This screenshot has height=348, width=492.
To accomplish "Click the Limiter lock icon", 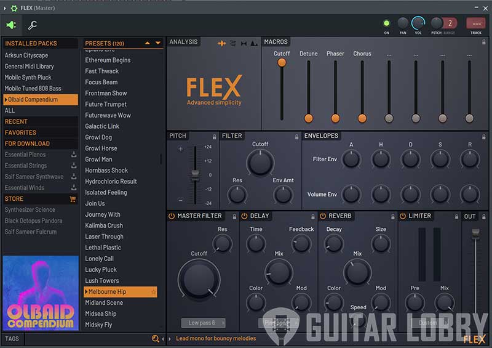I will (456, 217).
